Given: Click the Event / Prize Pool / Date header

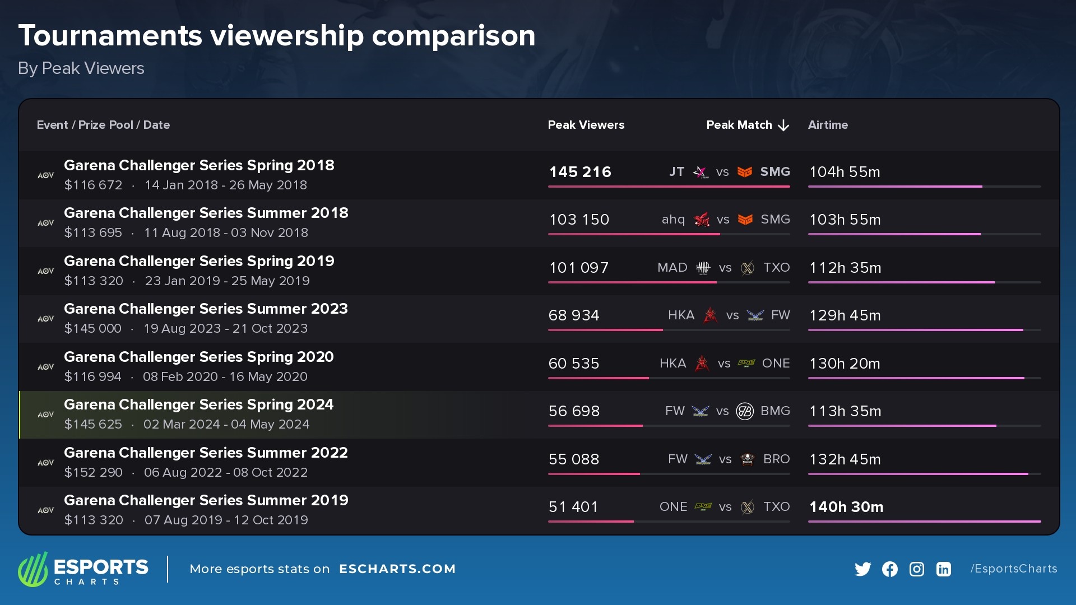Looking at the screenshot, I should (103, 125).
